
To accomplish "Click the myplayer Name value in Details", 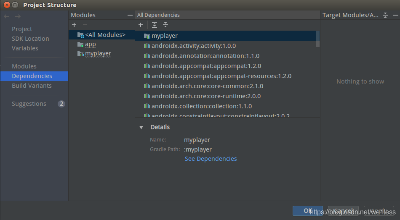I will pos(197,140).
